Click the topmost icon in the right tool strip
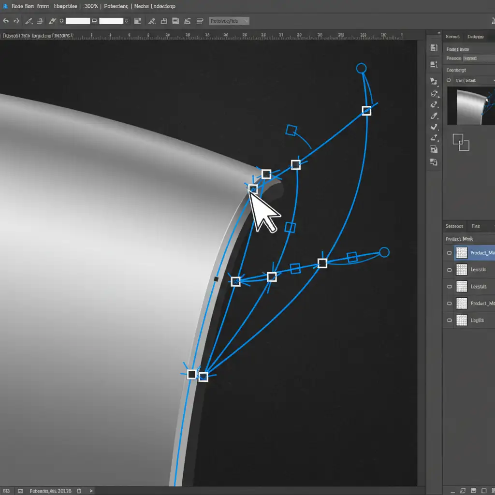Image resolution: width=495 pixels, height=495 pixels. coord(433,48)
